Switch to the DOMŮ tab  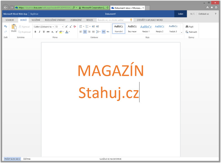pyautogui.click(x=23, y=20)
